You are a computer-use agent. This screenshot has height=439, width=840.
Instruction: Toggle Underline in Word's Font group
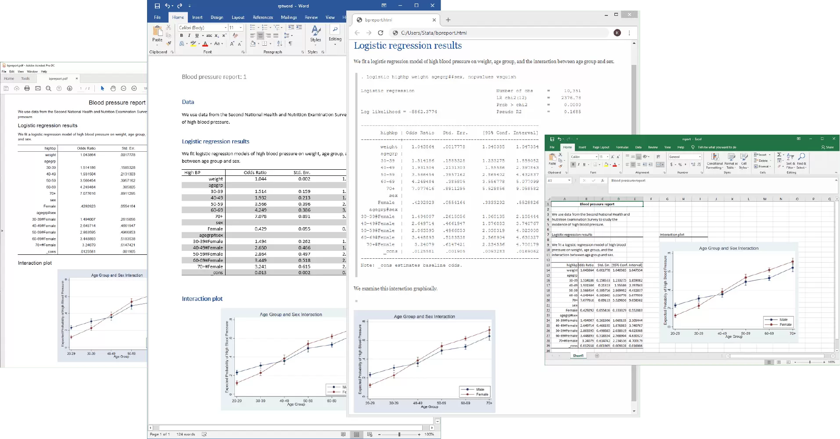[x=197, y=36]
